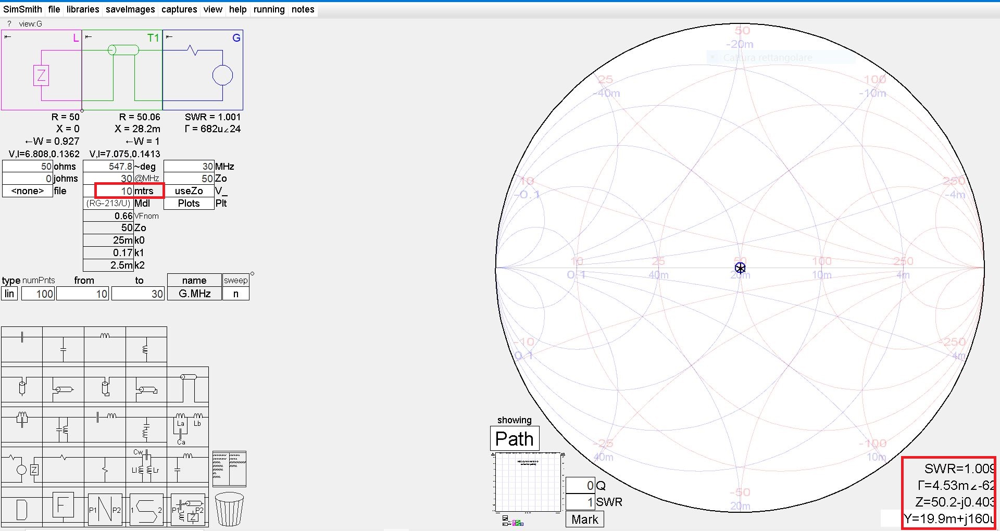
Task: Click the 30 MHz generator frequency field
Action: 189,167
